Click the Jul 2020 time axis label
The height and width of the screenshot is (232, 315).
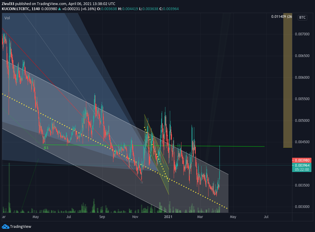coord(69,217)
